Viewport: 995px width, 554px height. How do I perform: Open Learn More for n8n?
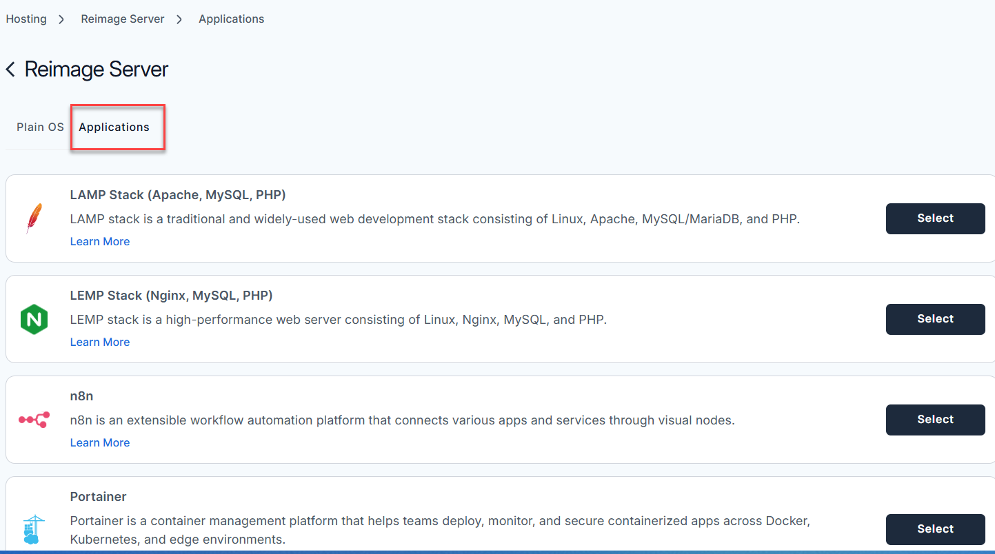tap(99, 442)
